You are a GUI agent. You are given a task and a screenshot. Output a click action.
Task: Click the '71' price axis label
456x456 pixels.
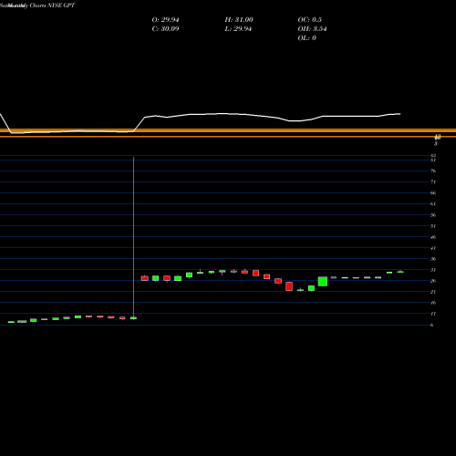[433, 181]
